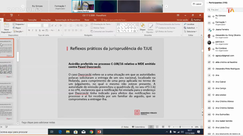
Task: Click PowerPoint icon in the taskbar
Action: (x=99, y=132)
